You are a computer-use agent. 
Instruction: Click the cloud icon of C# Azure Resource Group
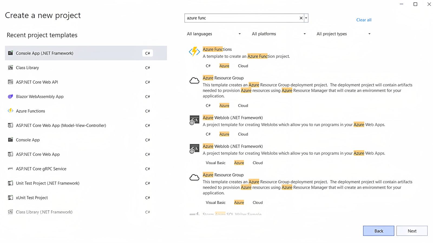click(194, 80)
